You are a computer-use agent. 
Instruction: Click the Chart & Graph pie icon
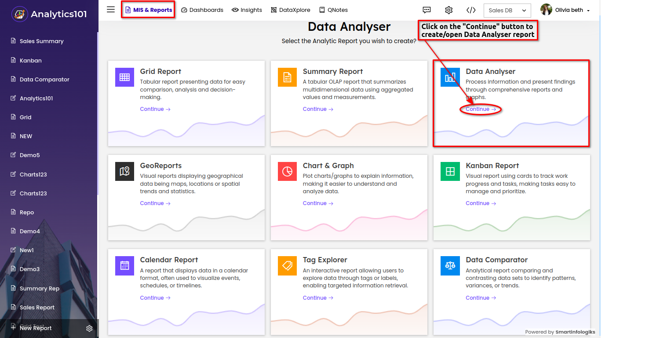click(287, 172)
